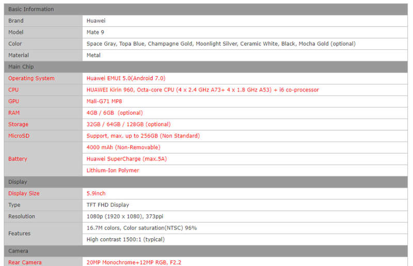Click the 20MP Monochrome+12MP RGB value

tap(134, 262)
